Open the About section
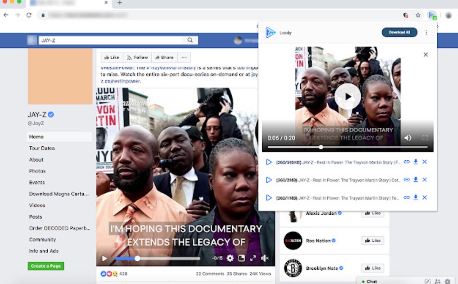 [36, 160]
